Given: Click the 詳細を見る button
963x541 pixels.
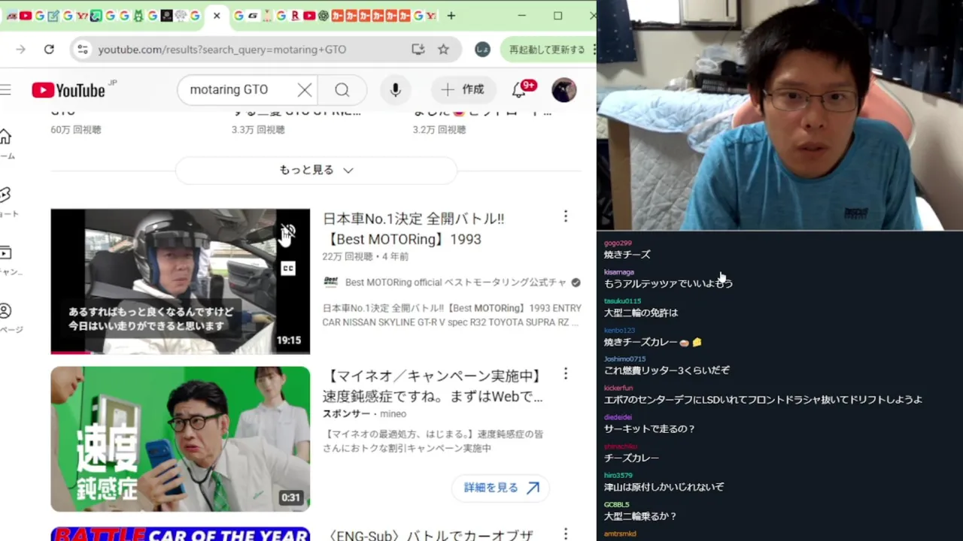Looking at the screenshot, I should [502, 488].
